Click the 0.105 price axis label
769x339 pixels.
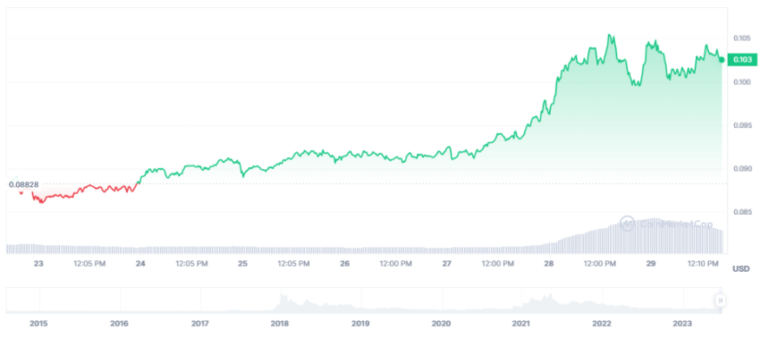click(741, 38)
